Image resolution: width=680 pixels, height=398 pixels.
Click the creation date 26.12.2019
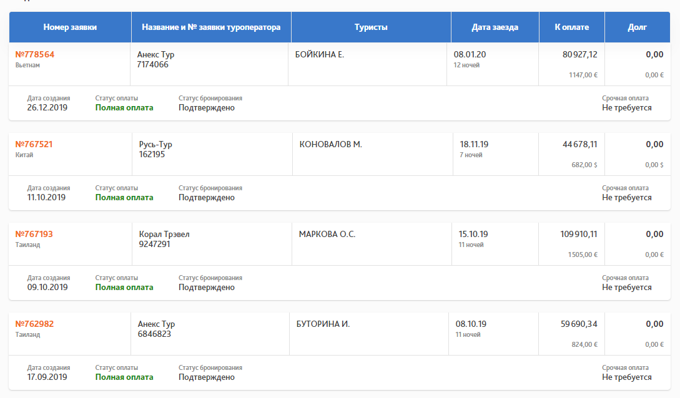pyautogui.click(x=47, y=107)
